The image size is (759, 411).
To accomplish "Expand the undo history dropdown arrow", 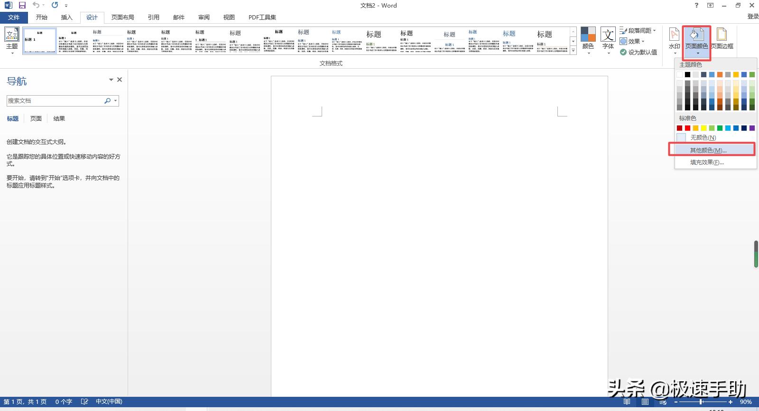I will pyautogui.click(x=43, y=5).
